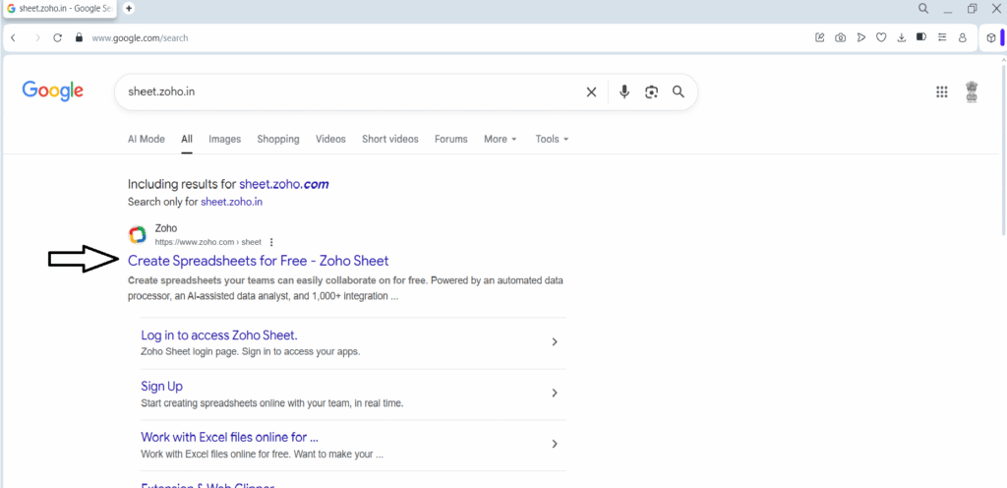Clear the Google search box
This screenshot has width=1007, height=488.
point(591,91)
